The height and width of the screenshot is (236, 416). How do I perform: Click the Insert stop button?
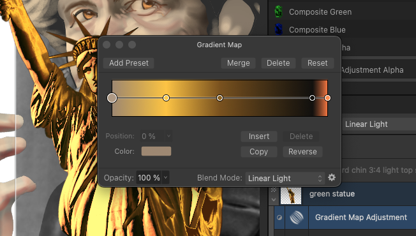(x=259, y=136)
